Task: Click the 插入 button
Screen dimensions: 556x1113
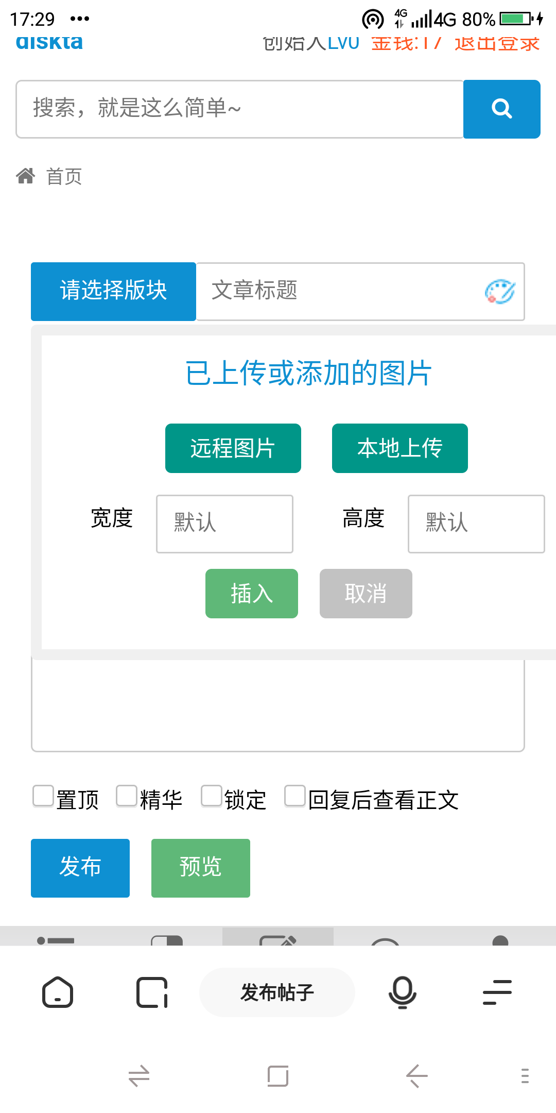Action: tap(252, 594)
